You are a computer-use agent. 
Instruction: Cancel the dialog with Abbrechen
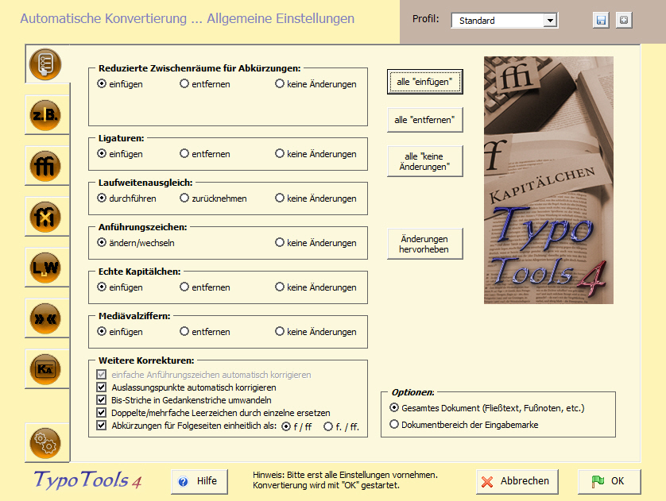click(x=517, y=481)
